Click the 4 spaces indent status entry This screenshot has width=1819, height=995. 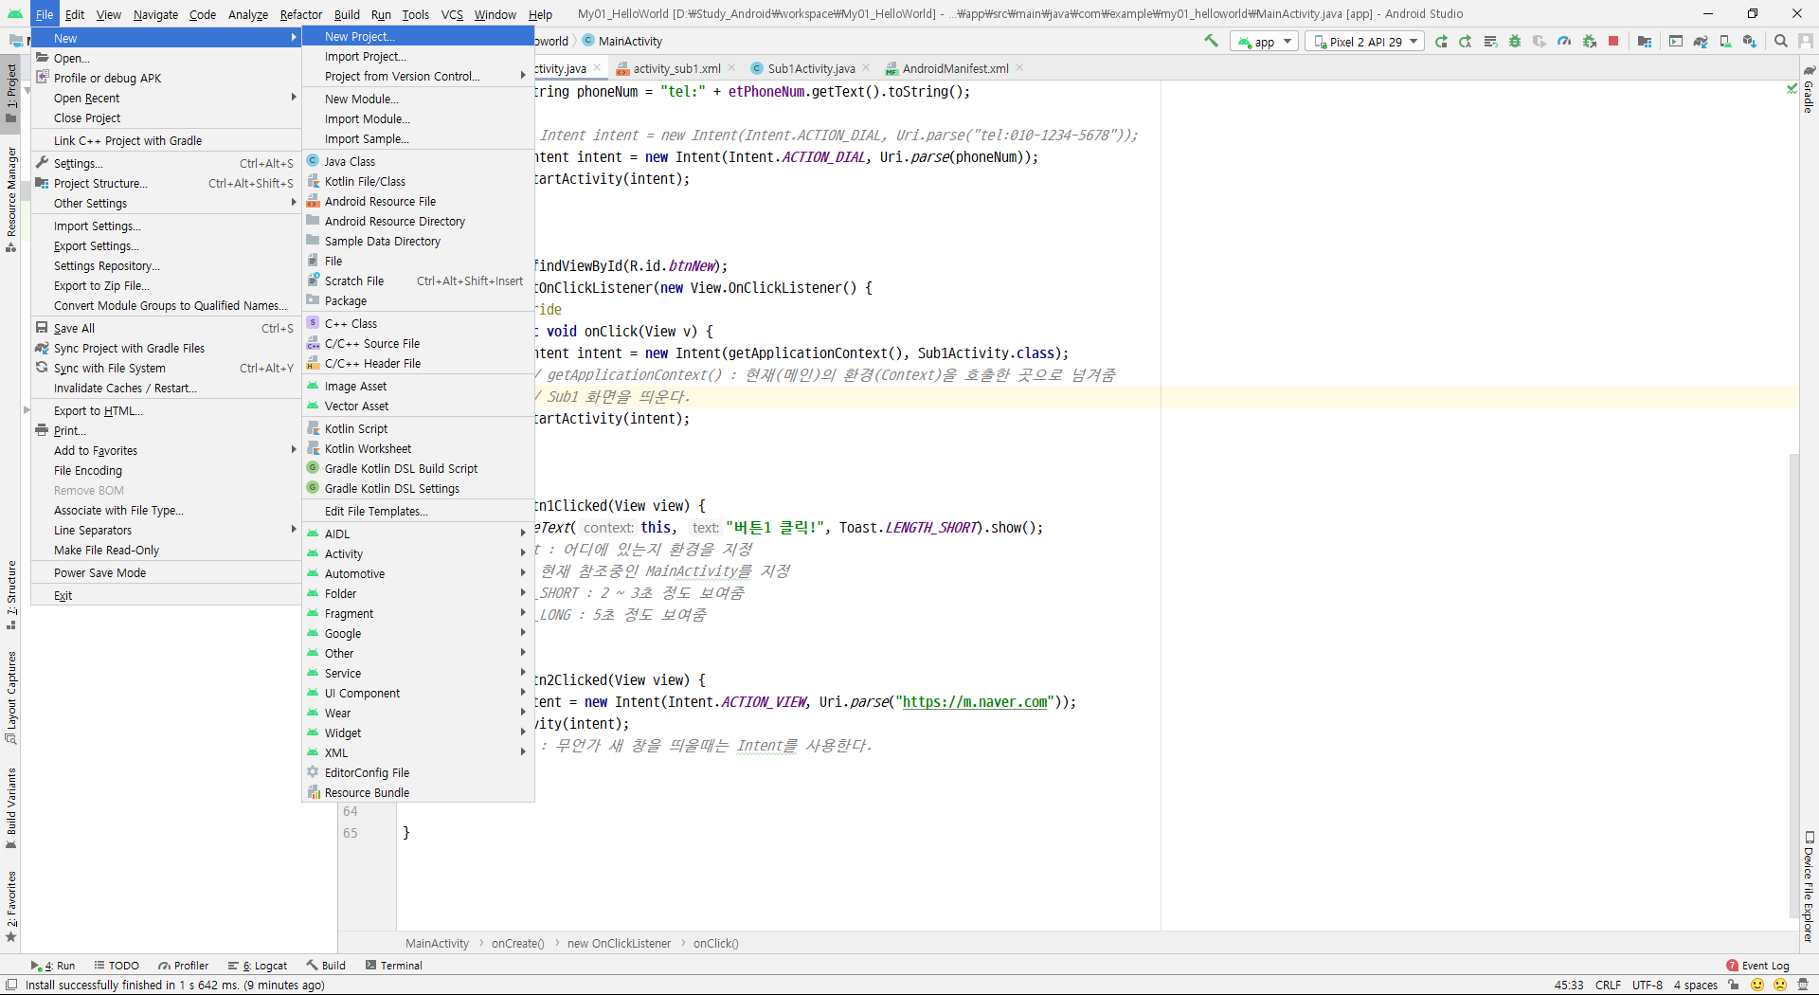[1696, 985]
